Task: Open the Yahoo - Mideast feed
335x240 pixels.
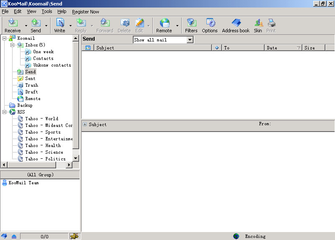Action: [49, 126]
